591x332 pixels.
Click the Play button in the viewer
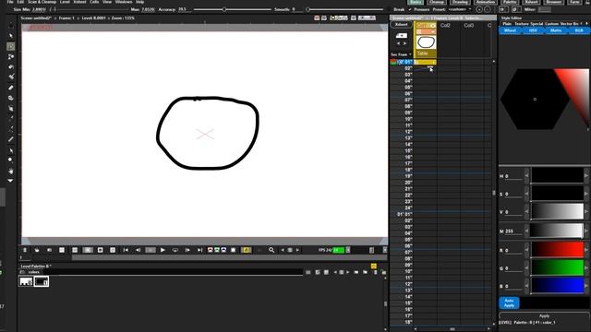163,250
